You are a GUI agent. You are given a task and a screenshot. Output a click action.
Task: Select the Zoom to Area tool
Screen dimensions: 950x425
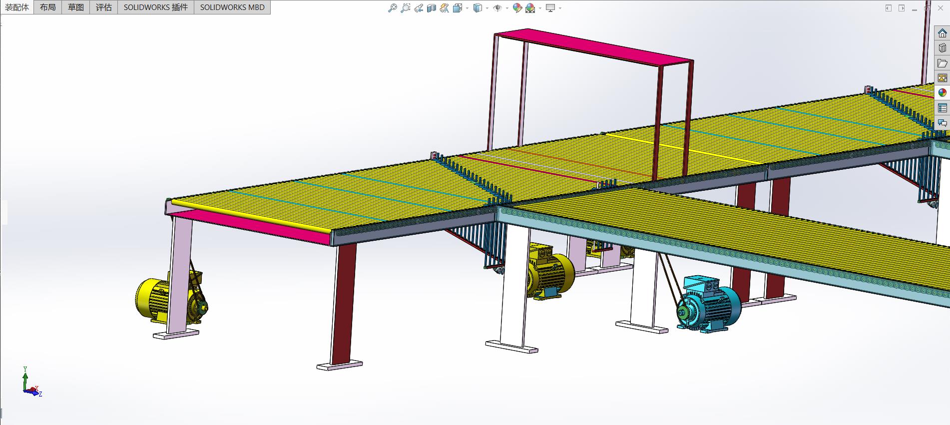406,8
